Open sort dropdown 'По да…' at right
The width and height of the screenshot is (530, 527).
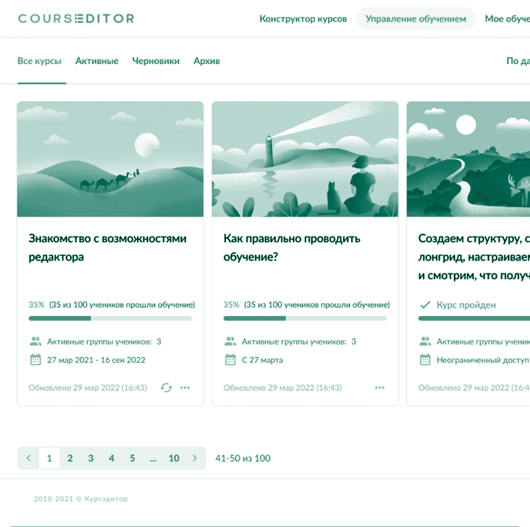pyautogui.click(x=518, y=61)
